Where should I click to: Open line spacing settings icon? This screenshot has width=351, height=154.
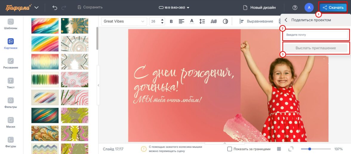click(202, 21)
